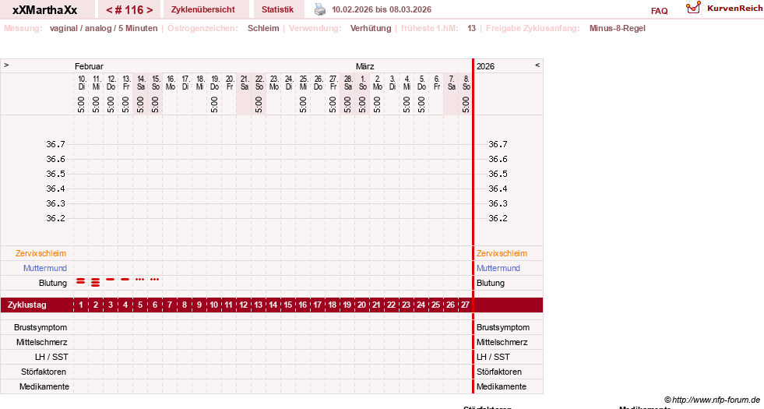This screenshot has height=409, width=764.
Task: Click the 'vaginal / analog / 5 Minuten' value
Action: [x=104, y=28]
